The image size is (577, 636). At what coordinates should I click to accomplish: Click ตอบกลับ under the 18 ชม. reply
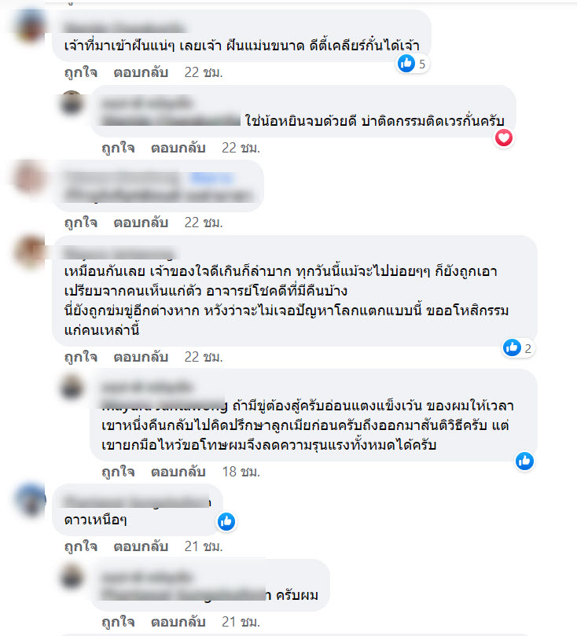tap(178, 472)
